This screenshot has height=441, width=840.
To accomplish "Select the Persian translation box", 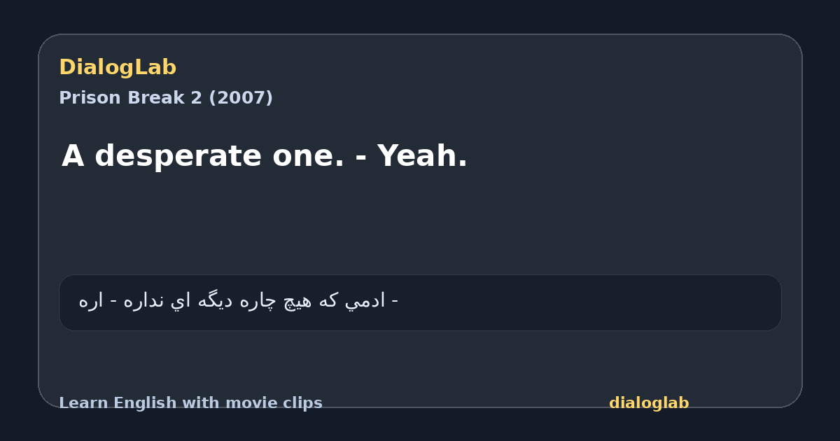I will [420, 302].
